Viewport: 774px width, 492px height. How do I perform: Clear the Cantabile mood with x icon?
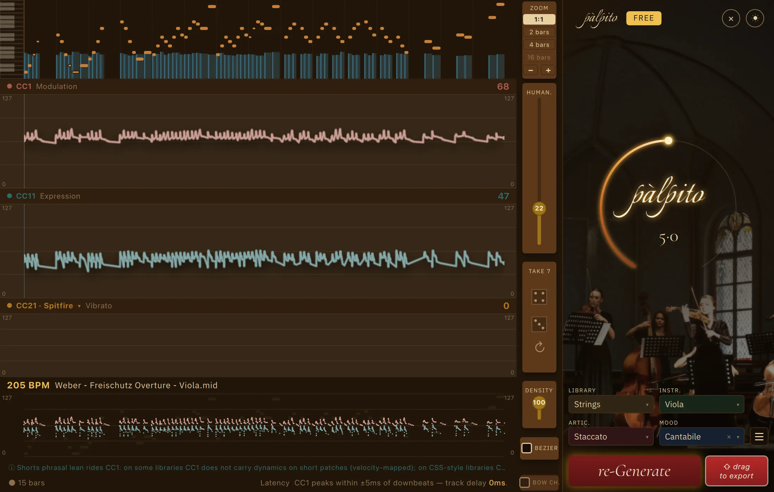click(x=729, y=437)
